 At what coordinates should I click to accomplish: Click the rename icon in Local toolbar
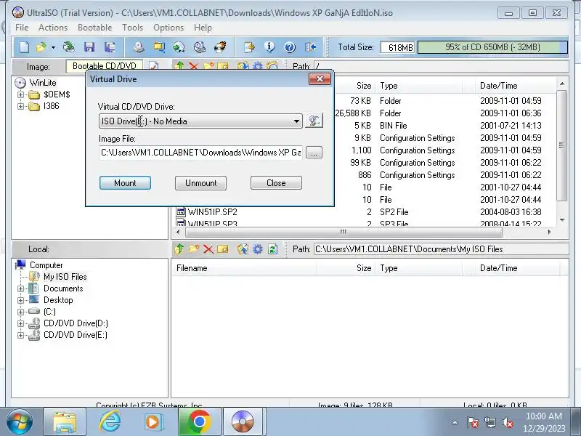[223, 249]
